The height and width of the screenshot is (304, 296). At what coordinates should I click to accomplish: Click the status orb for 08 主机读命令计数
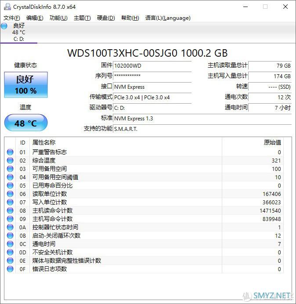click(10, 210)
